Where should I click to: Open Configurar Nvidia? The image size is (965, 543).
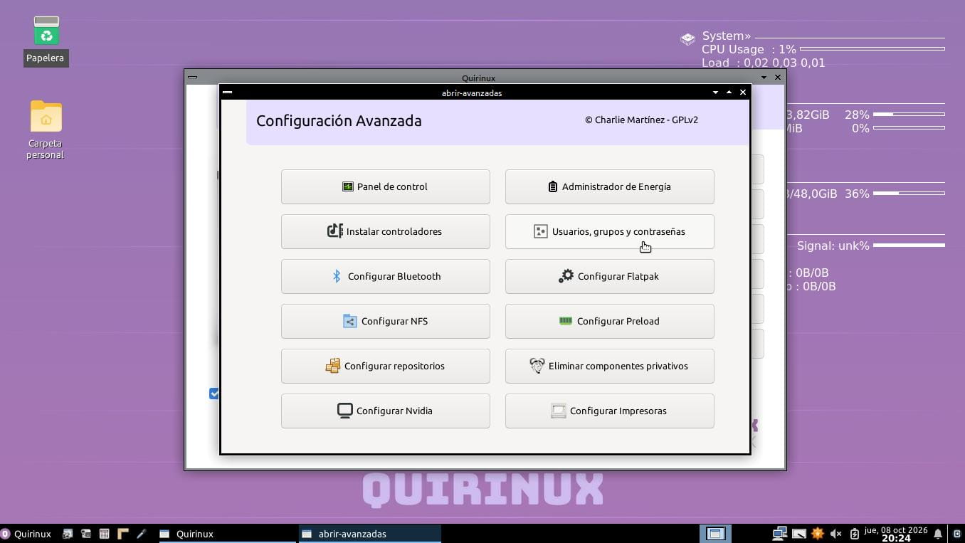(x=385, y=411)
